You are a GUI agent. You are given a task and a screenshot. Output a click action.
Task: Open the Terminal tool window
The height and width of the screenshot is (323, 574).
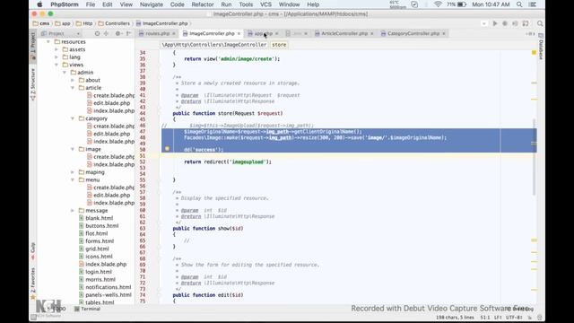(x=88, y=309)
